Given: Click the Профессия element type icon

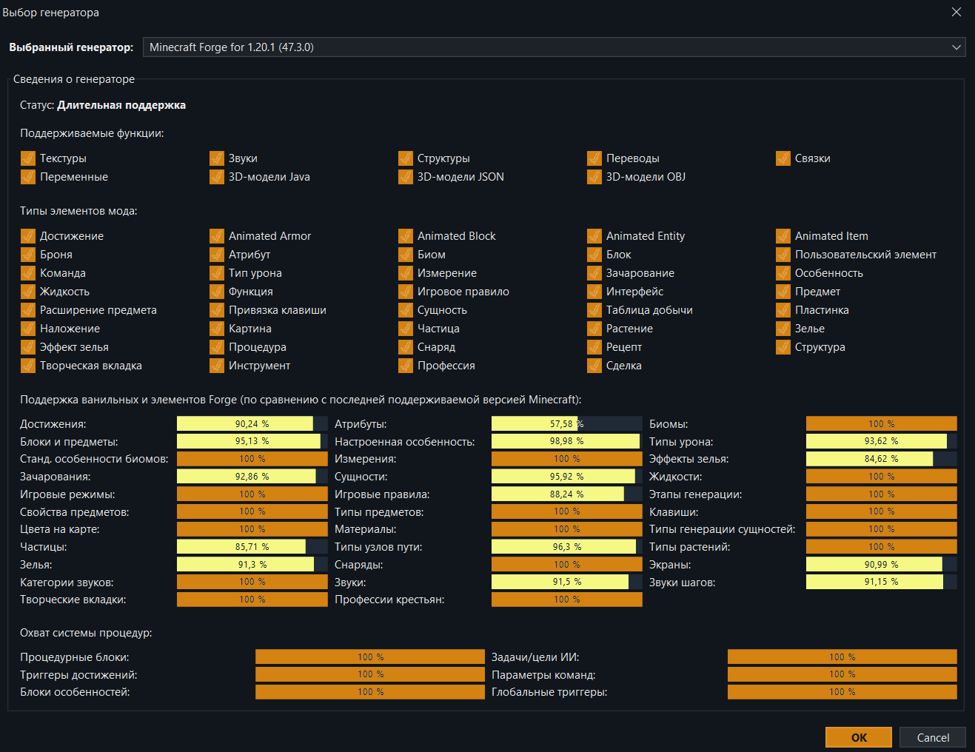Looking at the screenshot, I should point(406,366).
